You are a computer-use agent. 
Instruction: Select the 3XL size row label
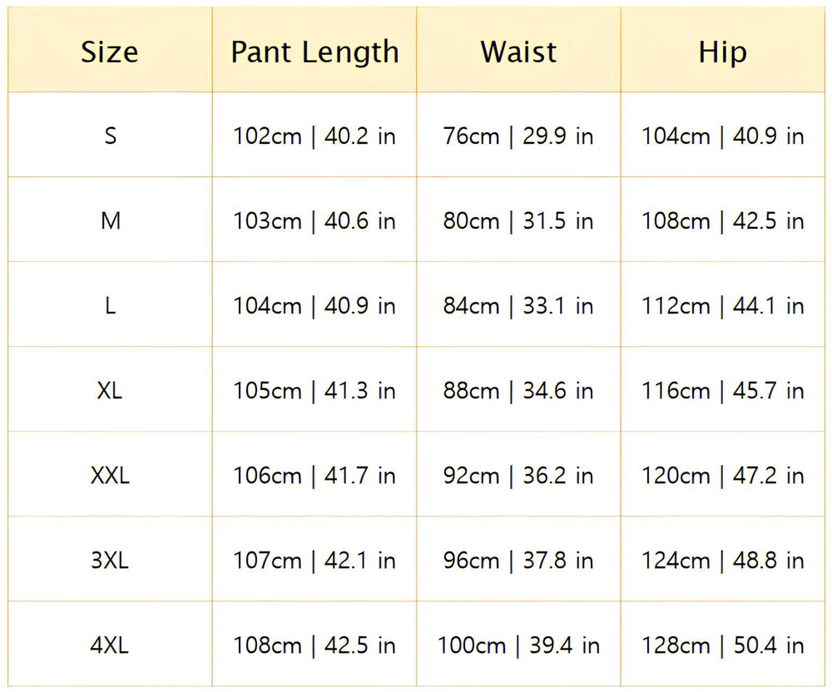[x=110, y=560]
